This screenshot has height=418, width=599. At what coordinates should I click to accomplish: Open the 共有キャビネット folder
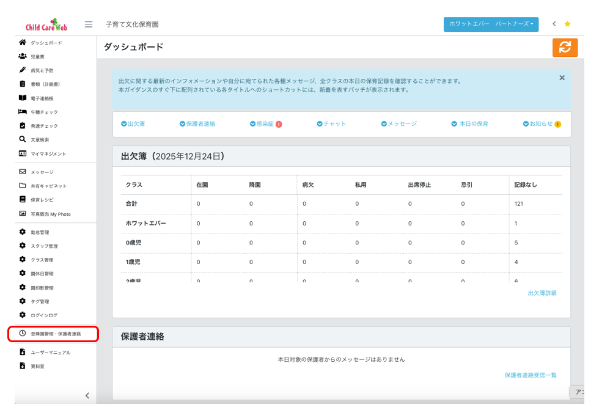point(21,186)
